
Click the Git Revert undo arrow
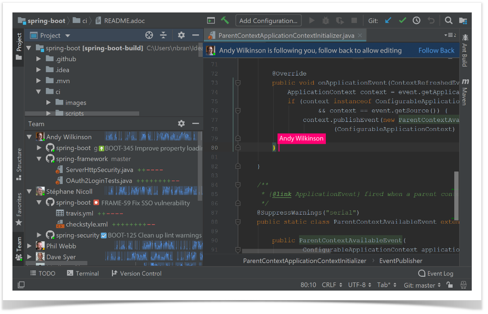click(431, 21)
